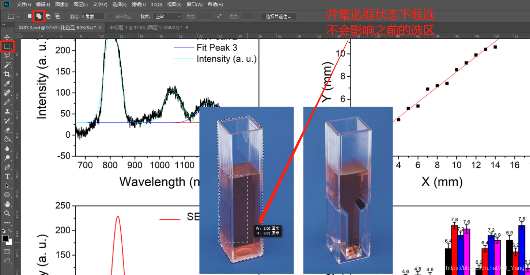
Task: Open the 窗口(W) menu
Action: [194, 4]
